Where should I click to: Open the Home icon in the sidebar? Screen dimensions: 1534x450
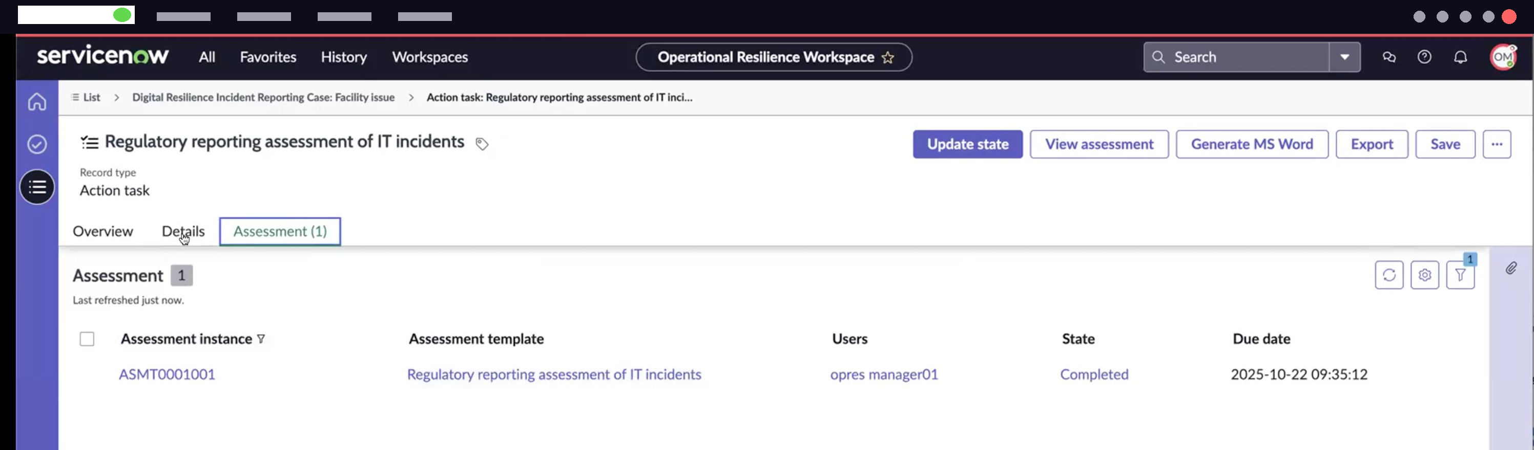(37, 102)
